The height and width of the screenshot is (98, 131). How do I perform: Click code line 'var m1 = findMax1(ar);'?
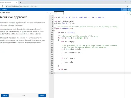(64, 21)
